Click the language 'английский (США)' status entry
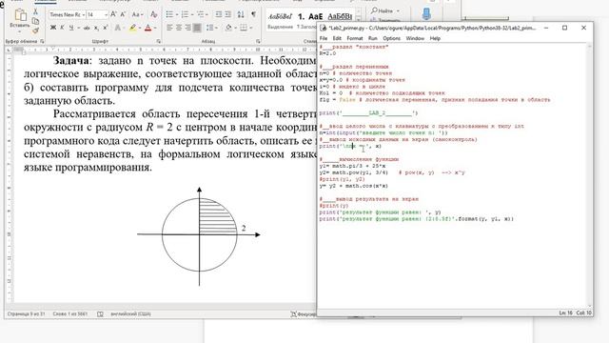Viewport: 609px width, 343px height. point(131,313)
